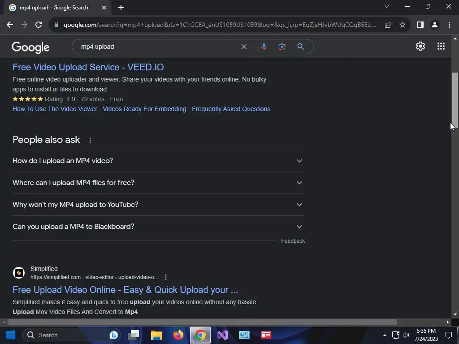The image size is (459, 344).
Task: Search by image with Google Lens
Action: click(x=282, y=47)
